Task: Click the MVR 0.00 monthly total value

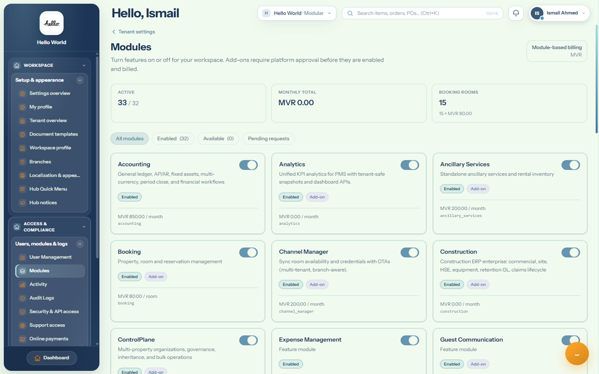Action: click(296, 103)
